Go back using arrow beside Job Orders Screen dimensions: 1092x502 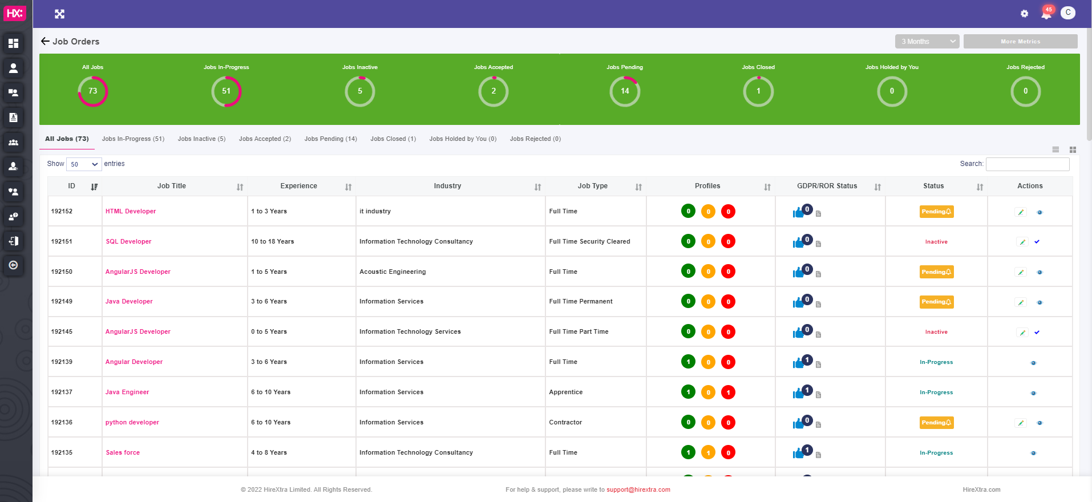pos(45,41)
